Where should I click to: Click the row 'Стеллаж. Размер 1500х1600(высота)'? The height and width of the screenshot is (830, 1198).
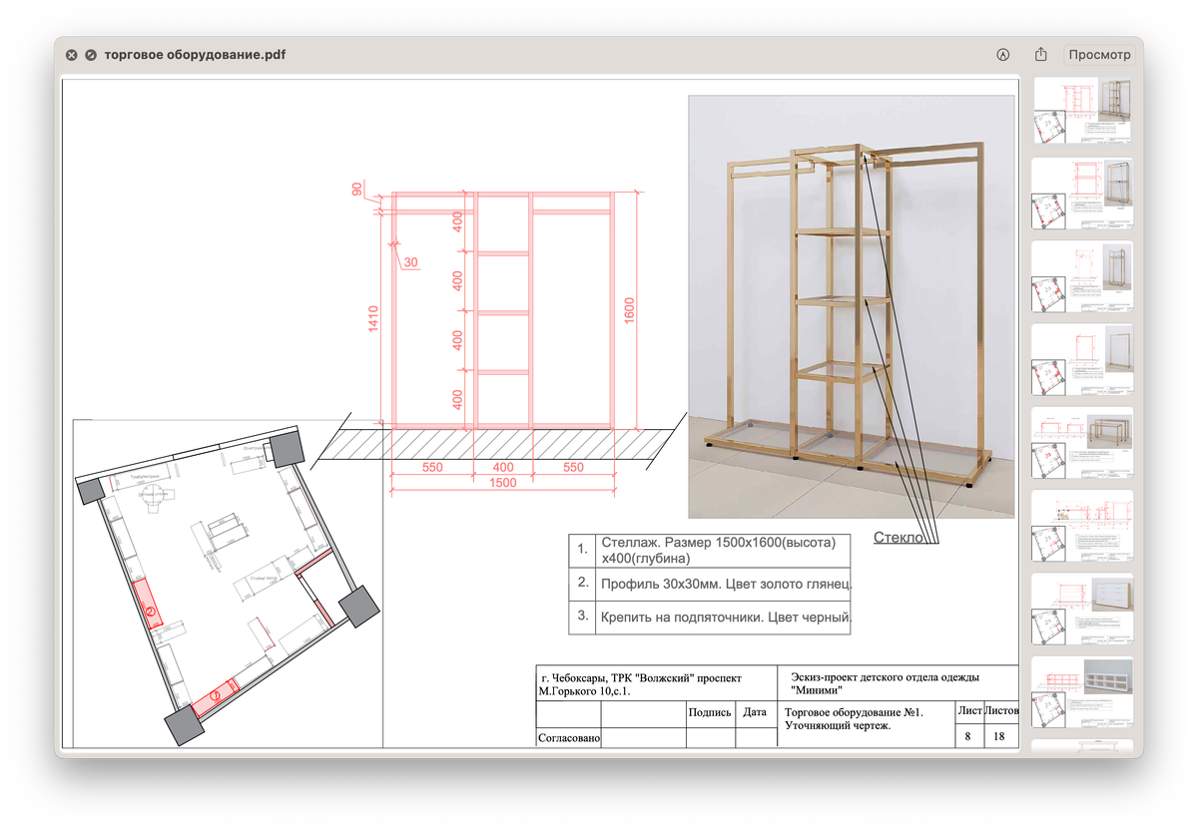coord(710,550)
